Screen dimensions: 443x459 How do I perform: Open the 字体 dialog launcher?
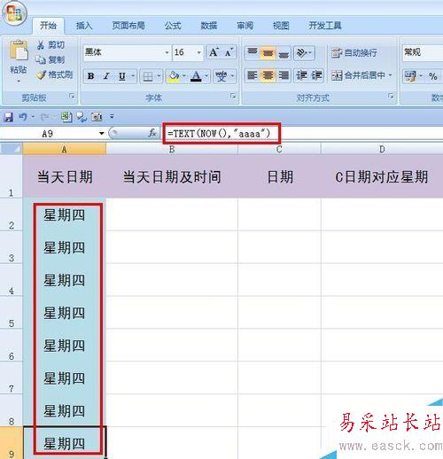pos(233,96)
